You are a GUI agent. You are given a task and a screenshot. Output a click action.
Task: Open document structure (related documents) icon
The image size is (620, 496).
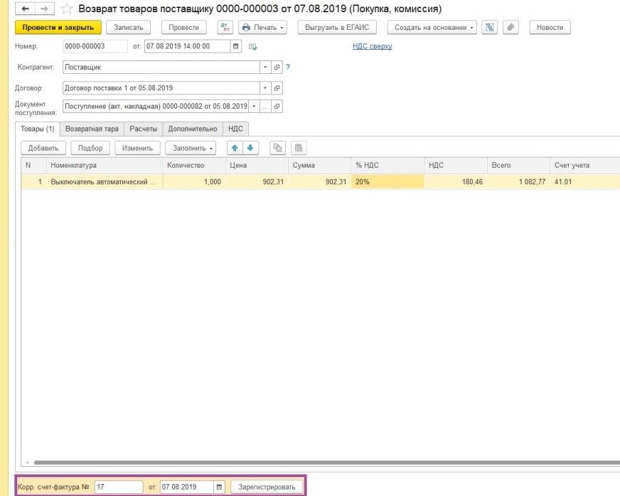[488, 28]
